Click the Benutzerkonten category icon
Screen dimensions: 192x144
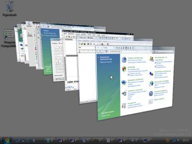pos(151,59)
